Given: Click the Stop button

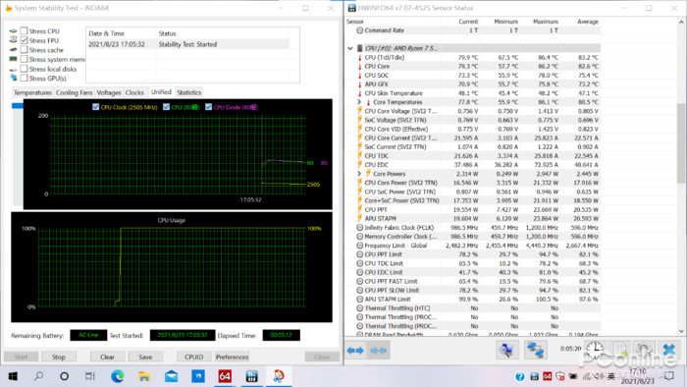Looking at the screenshot, I should (59, 357).
